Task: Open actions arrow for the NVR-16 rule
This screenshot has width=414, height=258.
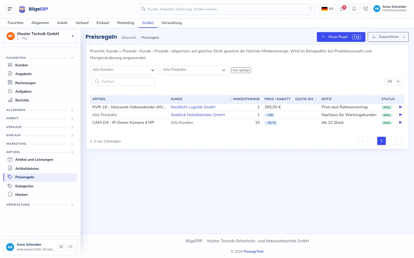Action: click(x=401, y=107)
